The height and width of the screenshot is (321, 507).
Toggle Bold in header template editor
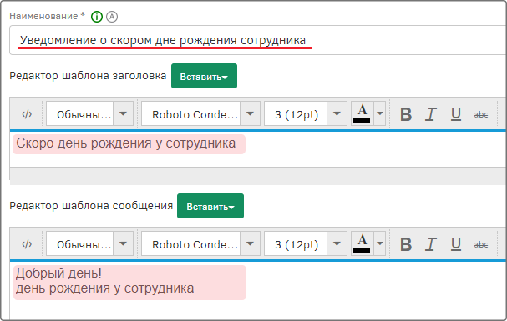(406, 114)
